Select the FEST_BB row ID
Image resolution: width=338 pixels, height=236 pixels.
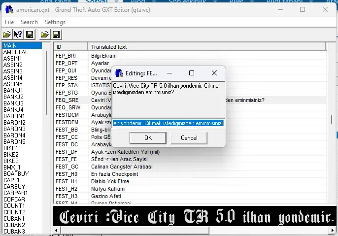coord(67,130)
